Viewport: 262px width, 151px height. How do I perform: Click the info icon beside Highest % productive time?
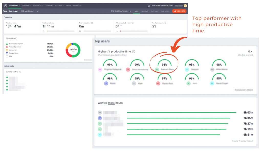tap(134, 52)
